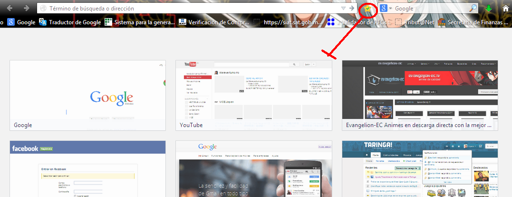This screenshot has height=197, width=512.
Task: Go to the Home page icon
Action: tap(506, 9)
